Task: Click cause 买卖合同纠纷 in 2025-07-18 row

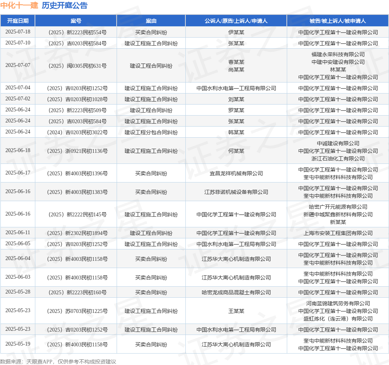Action: tap(151, 32)
